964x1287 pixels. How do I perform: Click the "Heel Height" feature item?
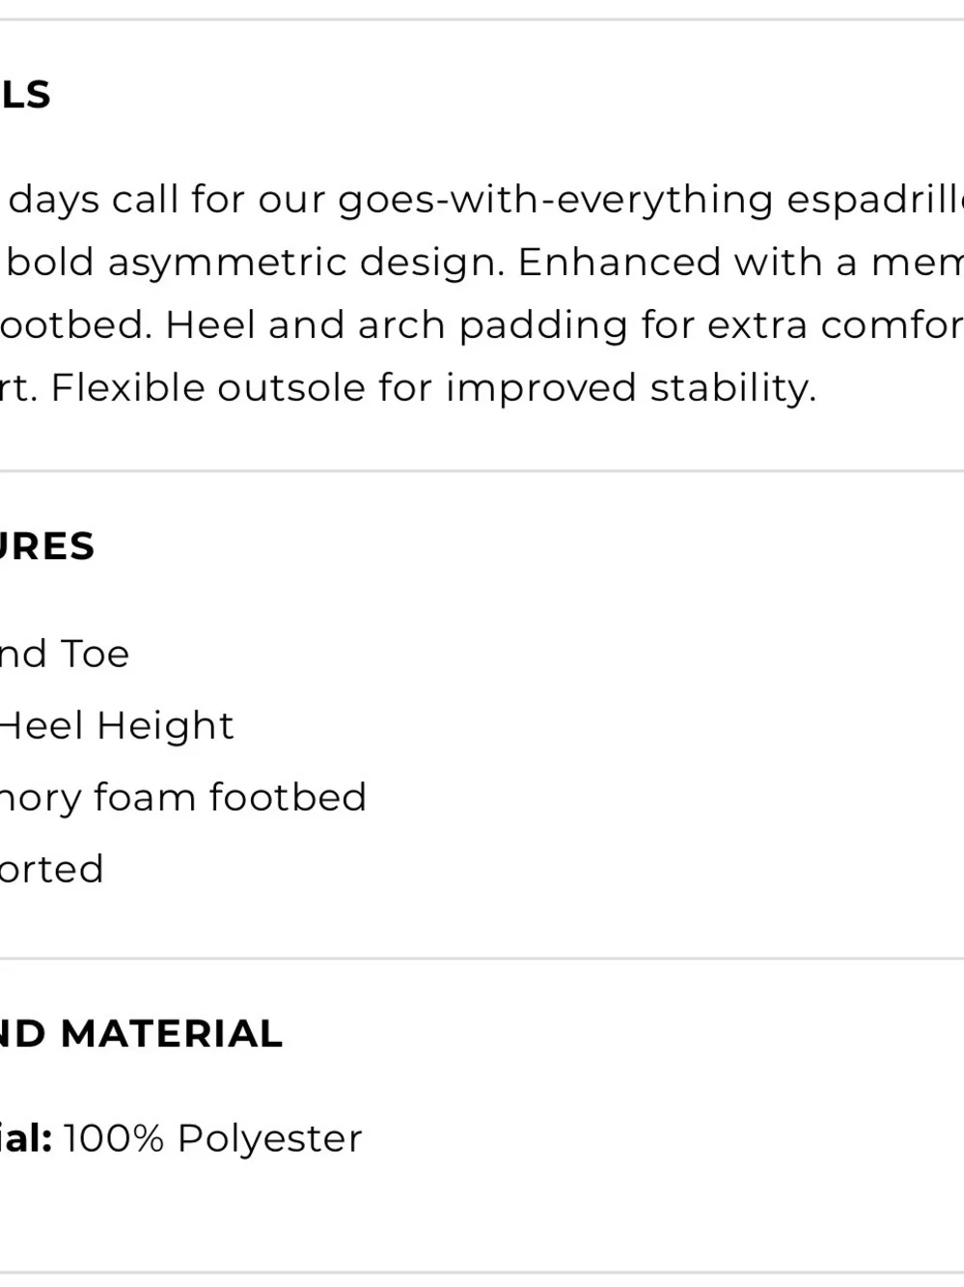pyautogui.click(x=117, y=726)
